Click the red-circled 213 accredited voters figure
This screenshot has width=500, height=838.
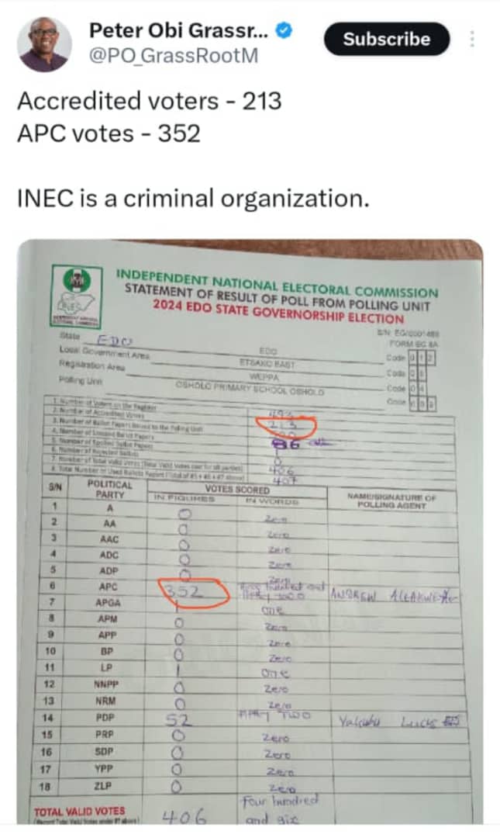coord(286,425)
